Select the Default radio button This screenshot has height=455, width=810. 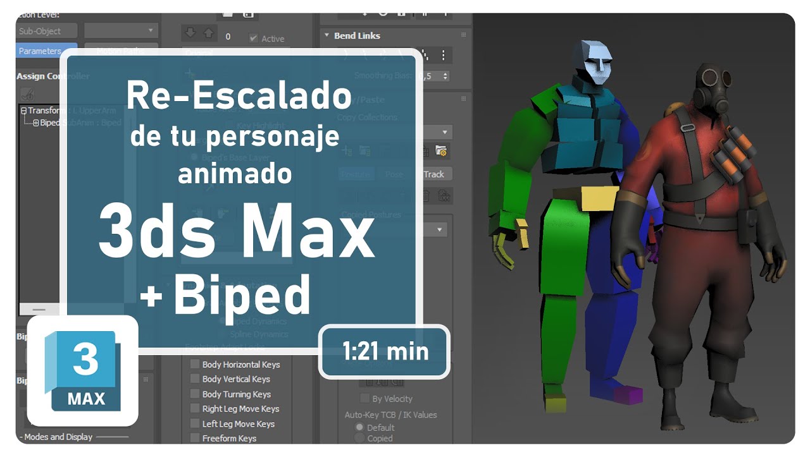pyautogui.click(x=359, y=428)
